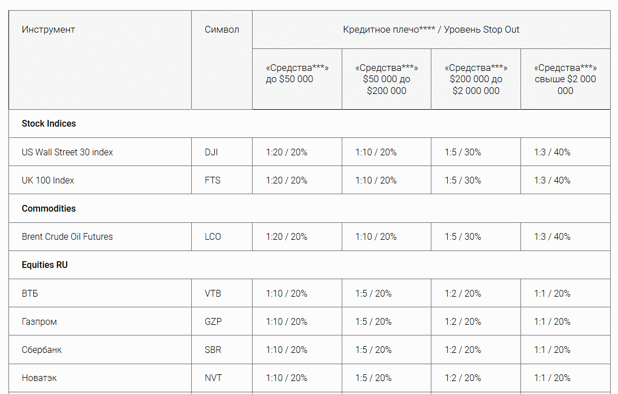Click the NVT symbol cell
This screenshot has width=618, height=394.
pos(213,378)
